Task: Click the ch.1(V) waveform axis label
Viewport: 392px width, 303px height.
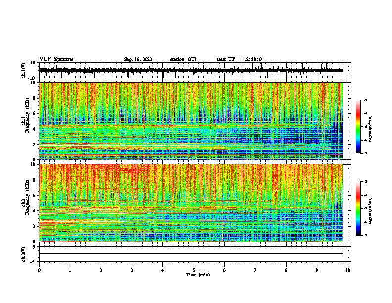Action: pyautogui.click(x=24, y=70)
